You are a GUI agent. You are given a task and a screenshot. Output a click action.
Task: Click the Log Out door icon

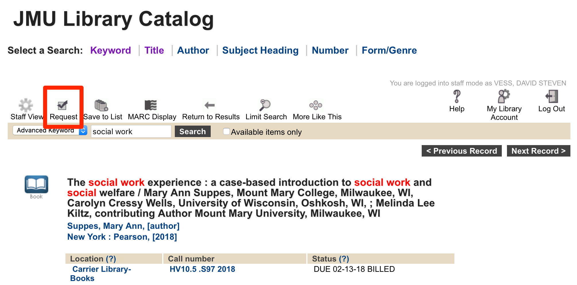552,96
